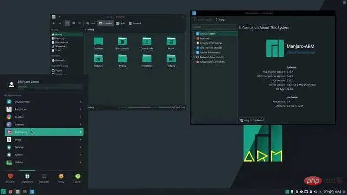The height and width of the screenshot is (195, 347).
Task: Select Documents in Places sidebar
Action: point(67,42)
